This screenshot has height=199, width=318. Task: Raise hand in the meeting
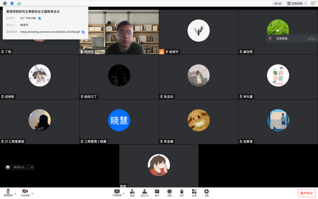point(182,193)
